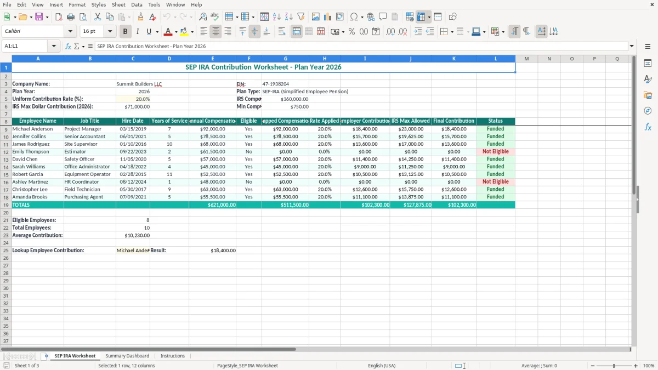
Task: Click Format as Date icon
Action: 376,32
